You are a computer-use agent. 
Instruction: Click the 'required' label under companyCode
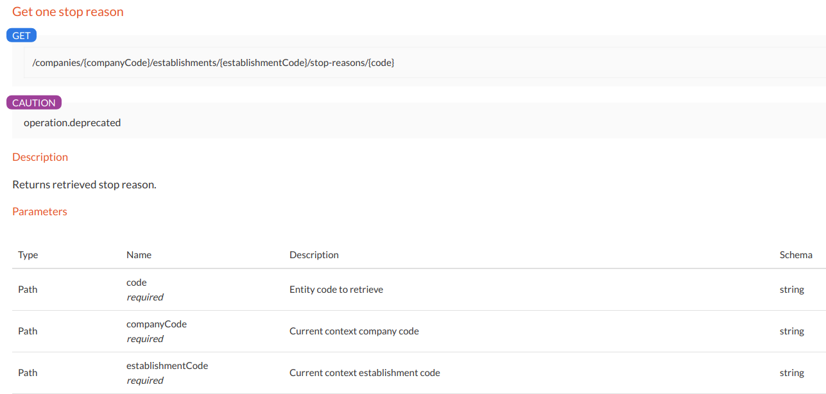pos(145,339)
